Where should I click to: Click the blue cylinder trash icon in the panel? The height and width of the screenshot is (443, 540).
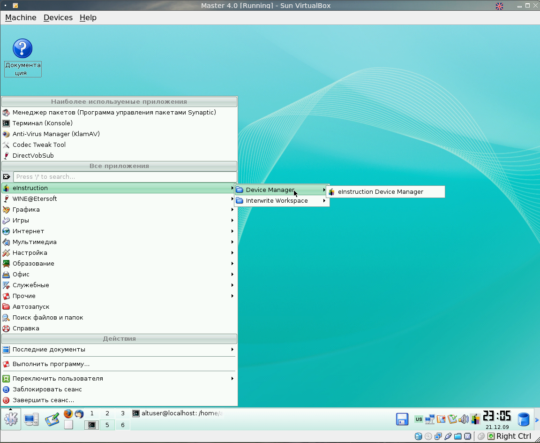pos(524,419)
